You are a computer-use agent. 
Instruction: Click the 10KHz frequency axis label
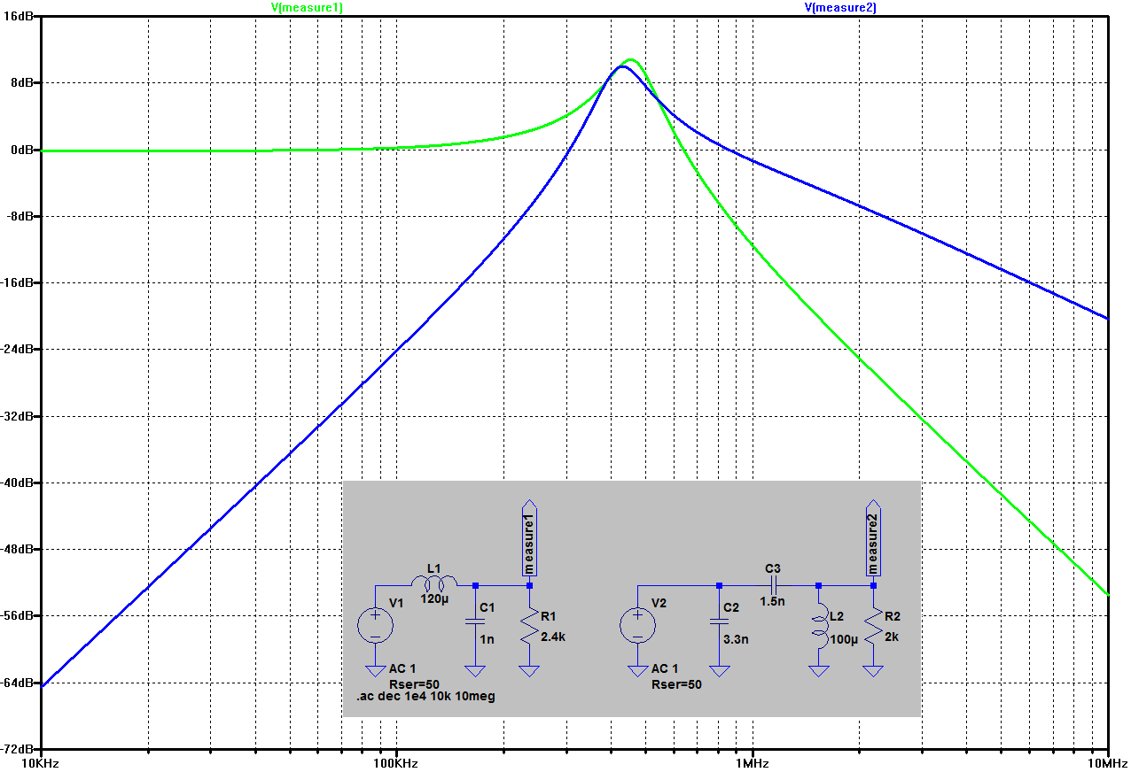(42, 763)
